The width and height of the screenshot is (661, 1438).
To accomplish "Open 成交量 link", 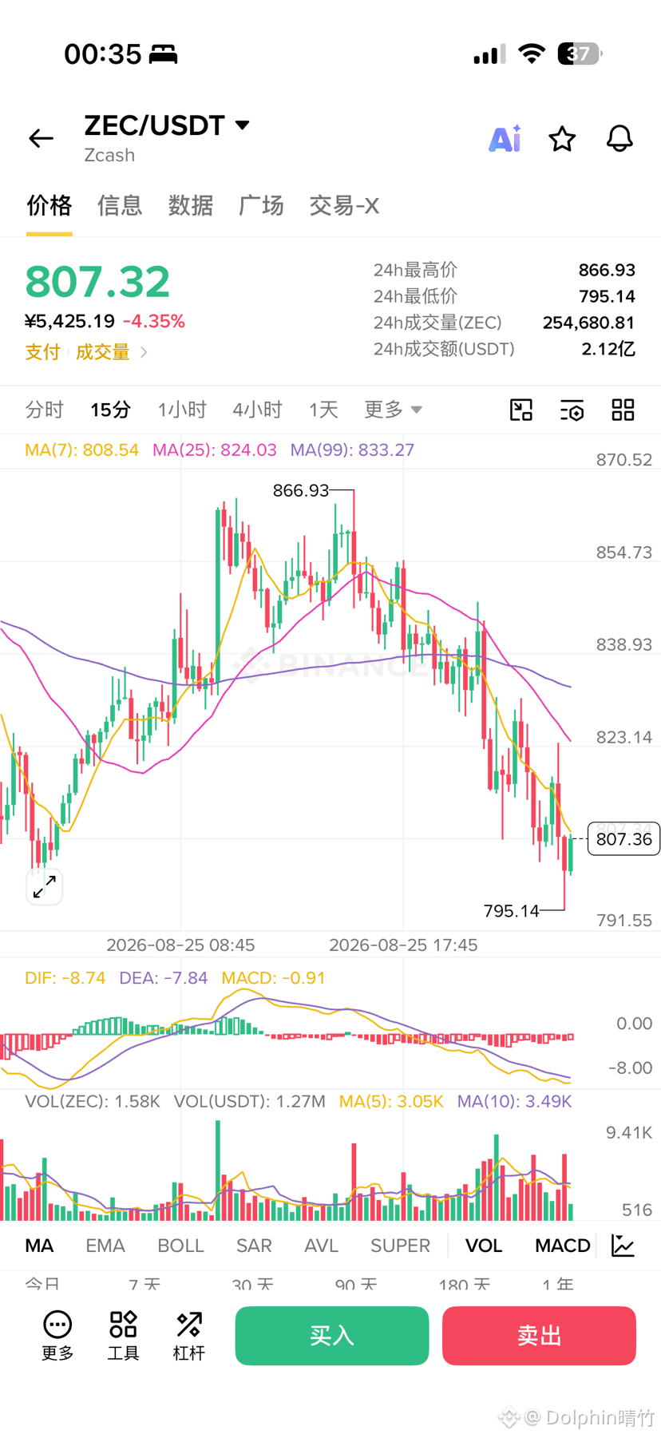I will click(x=102, y=352).
